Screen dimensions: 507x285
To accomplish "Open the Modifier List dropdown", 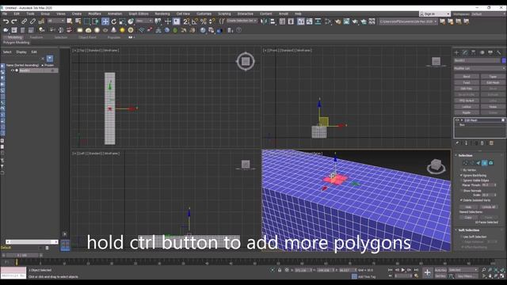I will tap(480, 69).
